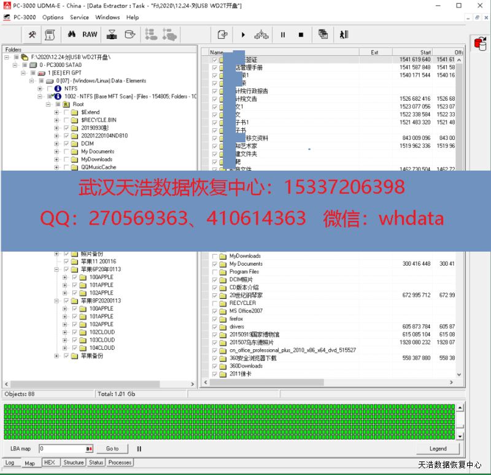Viewport: 491px width, 475px height.
Task: Click the binoculars search icon
Action: [72, 35]
